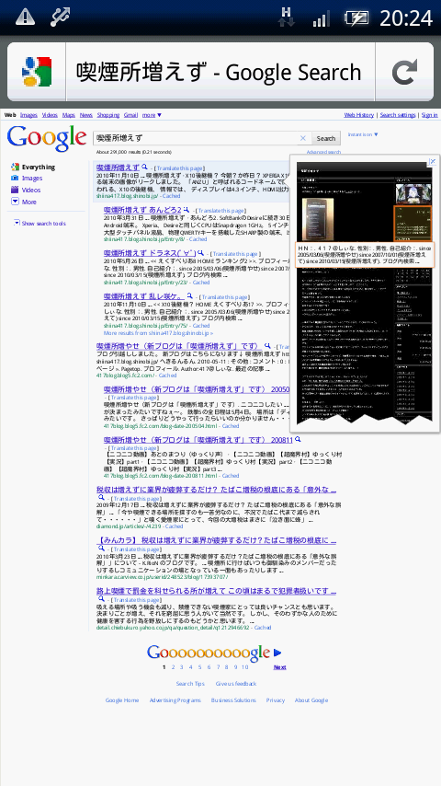Click the Google logo
Viewport: 441px width, 786px height.
coord(47,138)
